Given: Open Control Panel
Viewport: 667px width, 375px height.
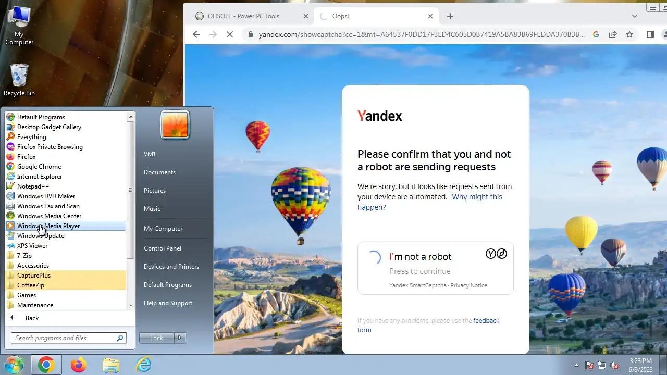Looking at the screenshot, I should click(x=163, y=248).
